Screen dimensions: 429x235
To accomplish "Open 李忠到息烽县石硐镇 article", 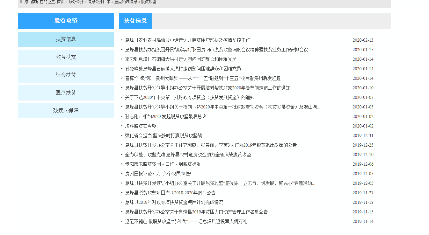I will click(x=180, y=59).
